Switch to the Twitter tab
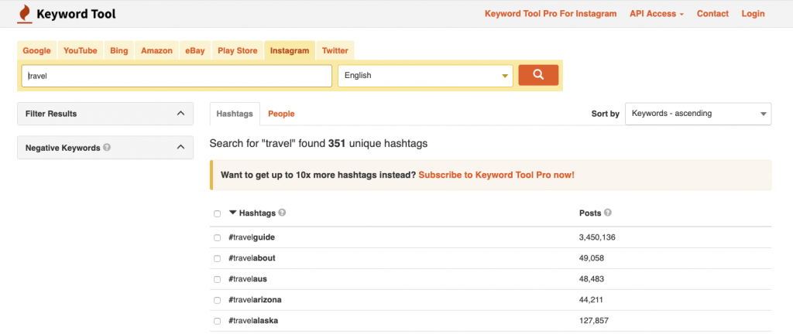The image size is (793, 334). click(x=335, y=50)
